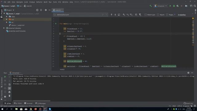The width and height of the screenshot is (197, 111).
Task: Select Scratches and Consoles node
Action: (x=16, y=31)
